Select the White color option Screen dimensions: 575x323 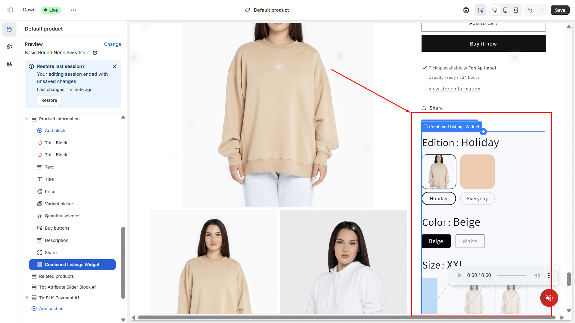click(x=470, y=241)
